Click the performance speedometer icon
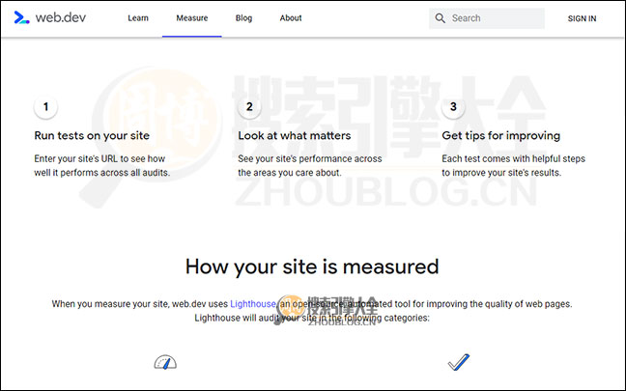The image size is (626, 391). click(x=166, y=362)
